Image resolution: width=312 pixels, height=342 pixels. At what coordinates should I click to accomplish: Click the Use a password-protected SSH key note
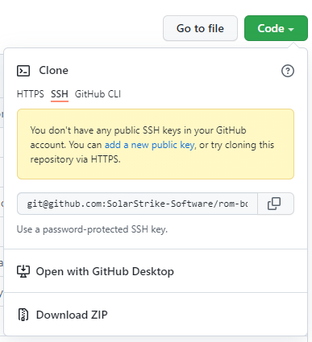pos(92,229)
